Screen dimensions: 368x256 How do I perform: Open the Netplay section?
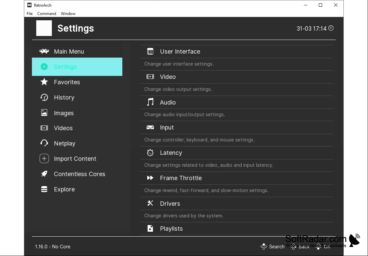click(77, 143)
